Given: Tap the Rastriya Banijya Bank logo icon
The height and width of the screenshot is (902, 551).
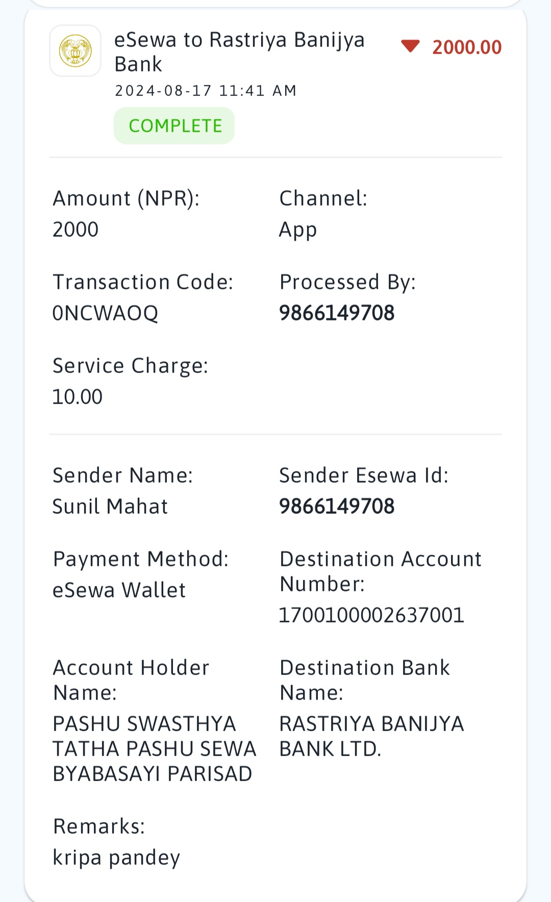Looking at the screenshot, I should (x=76, y=51).
